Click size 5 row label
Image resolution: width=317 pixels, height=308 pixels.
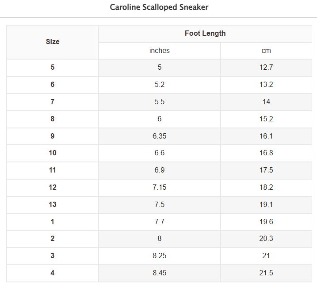[x=53, y=68]
